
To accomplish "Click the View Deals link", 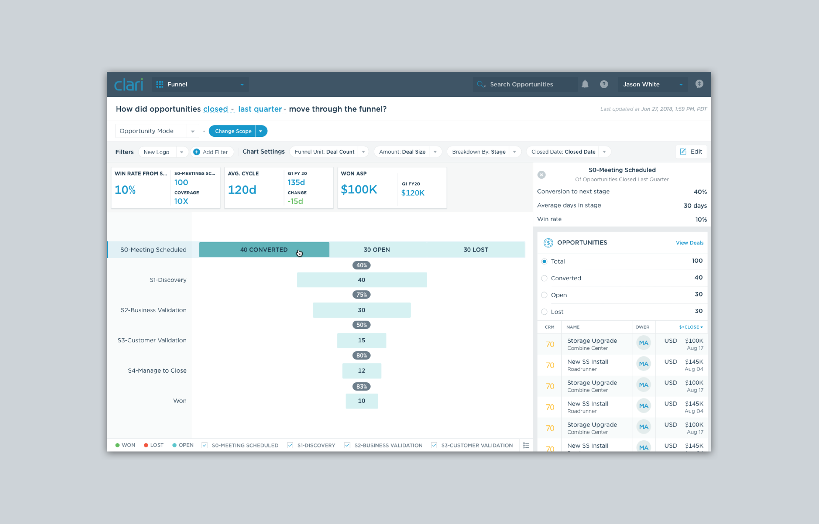I will 689,243.
